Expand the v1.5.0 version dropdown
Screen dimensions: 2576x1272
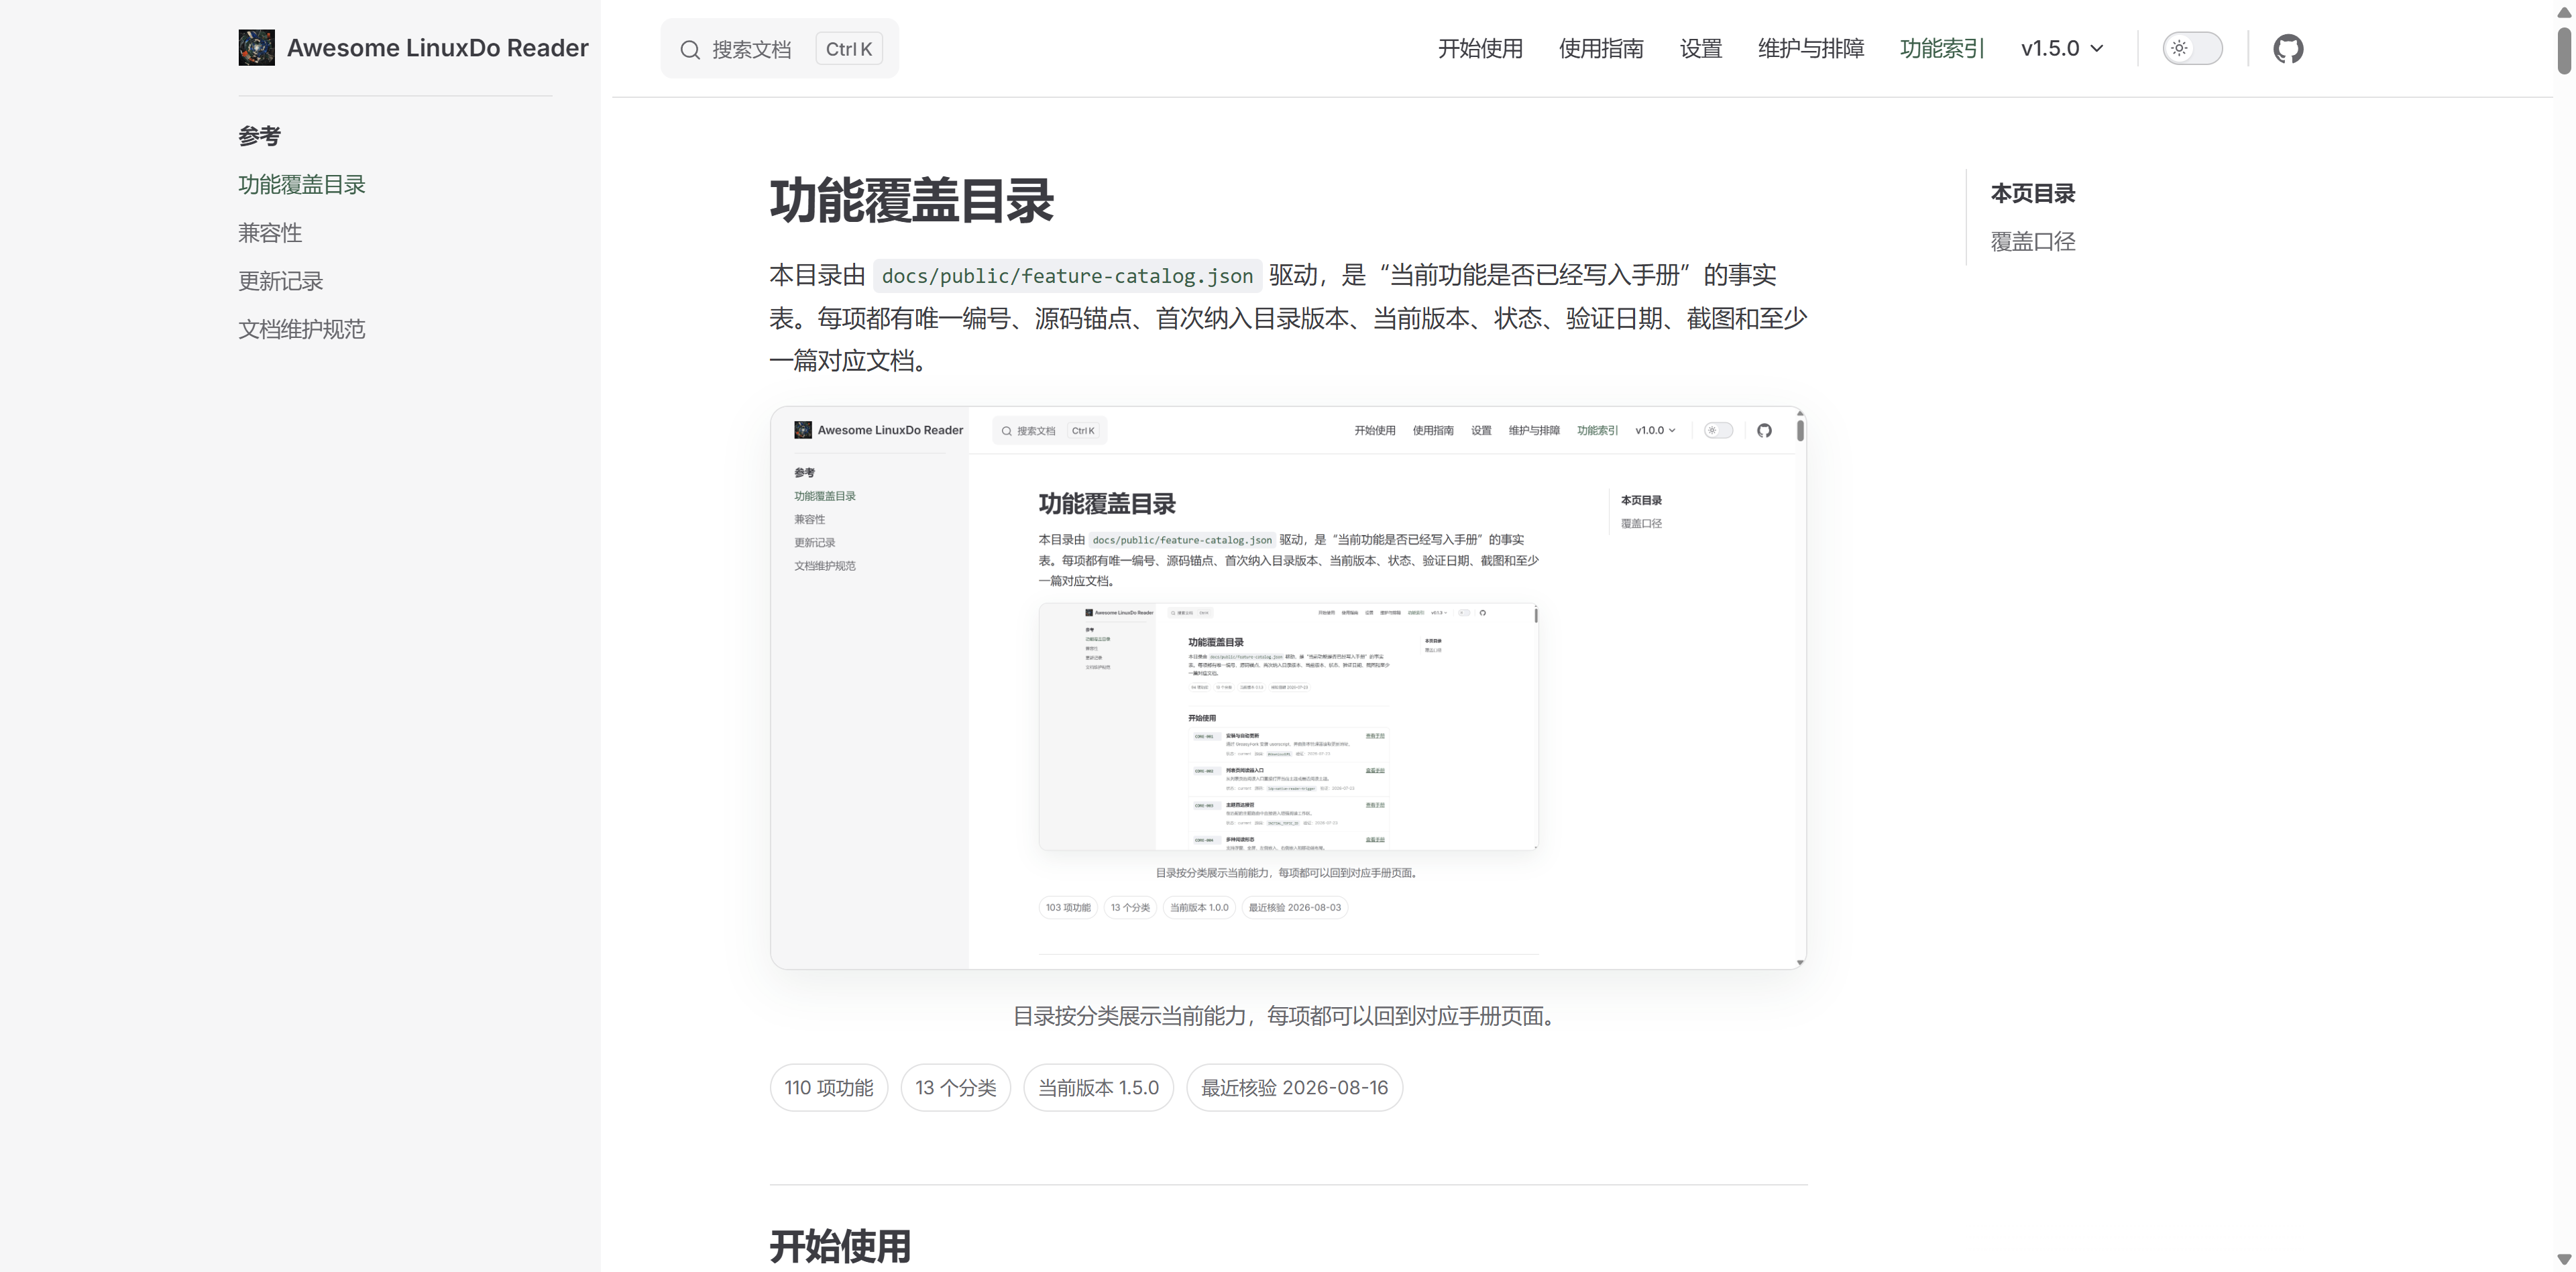(x=2062, y=48)
